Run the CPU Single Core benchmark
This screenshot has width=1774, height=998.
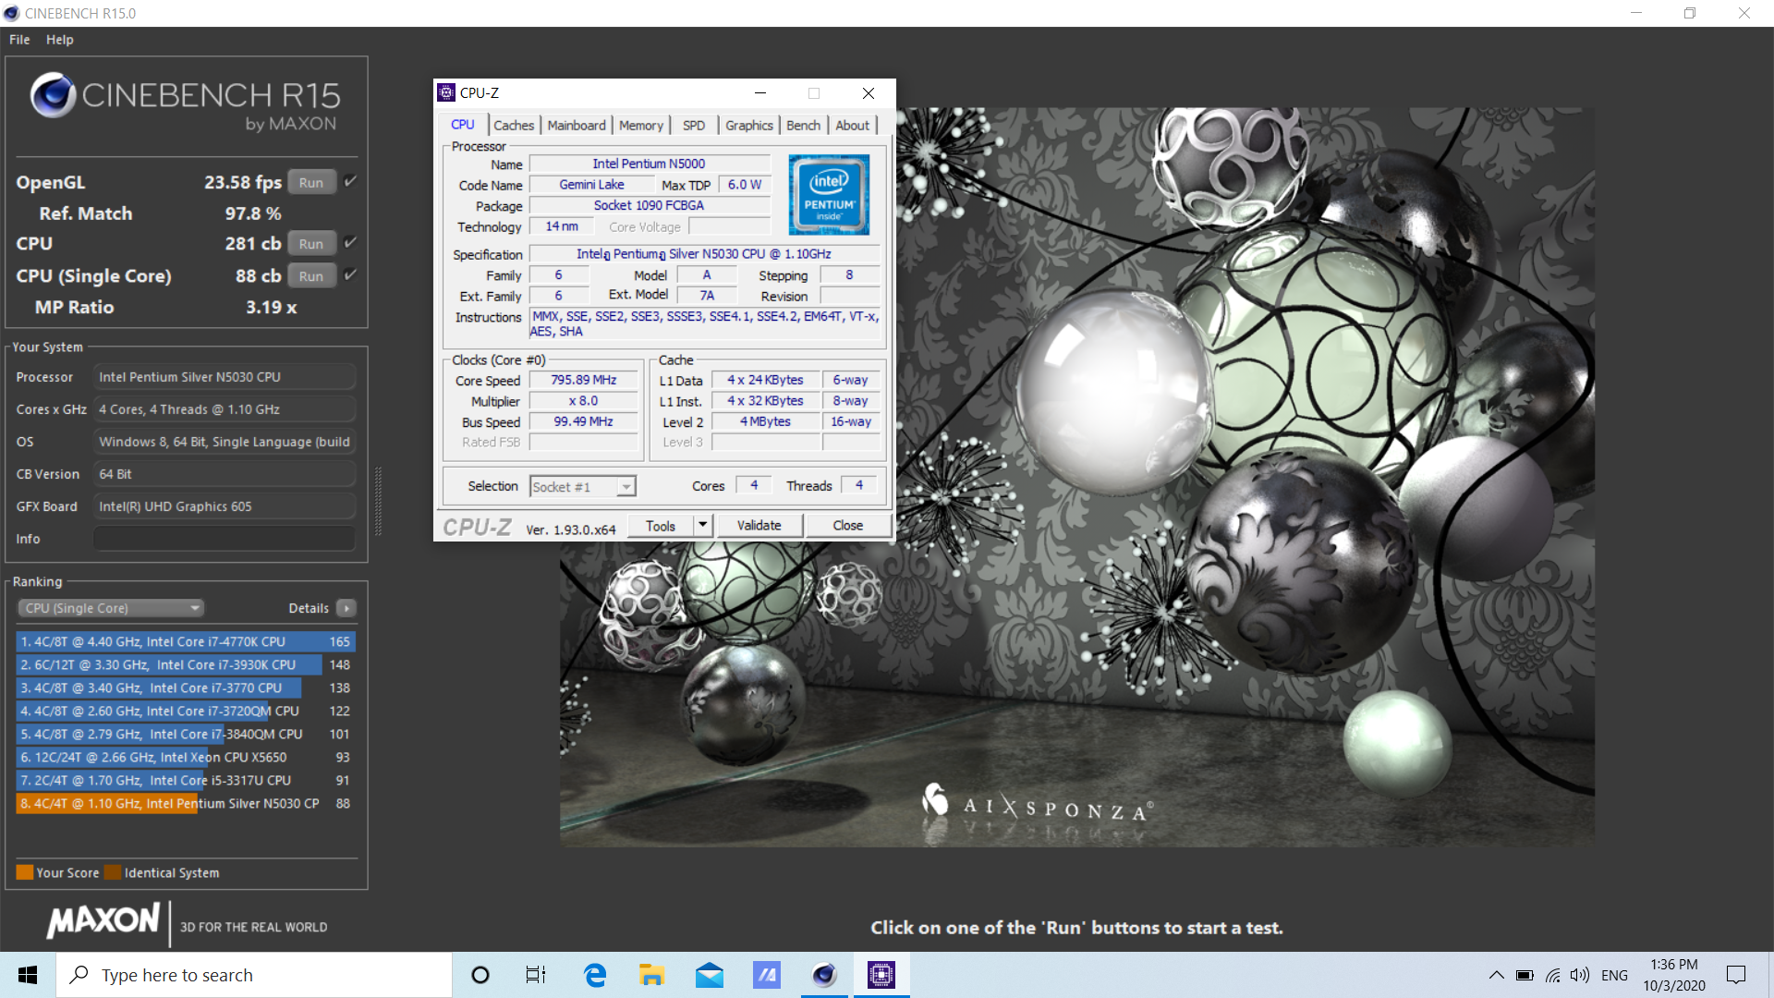tap(311, 276)
